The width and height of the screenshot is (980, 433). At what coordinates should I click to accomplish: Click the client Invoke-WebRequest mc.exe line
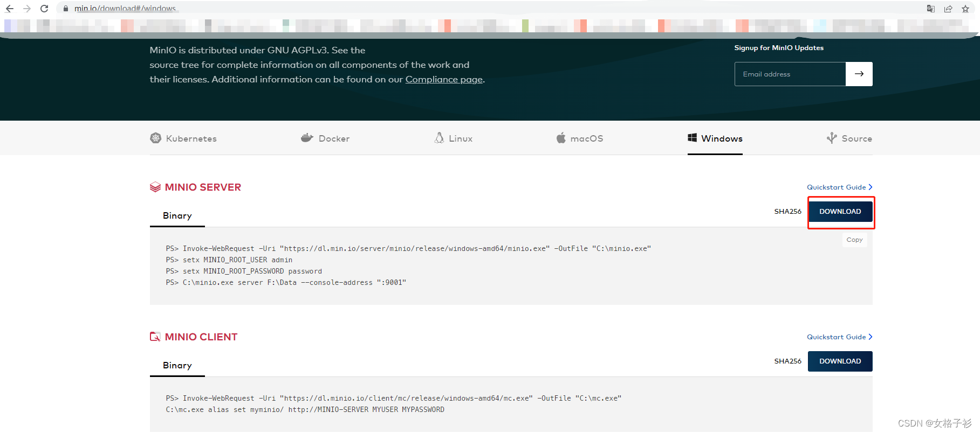pos(394,399)
